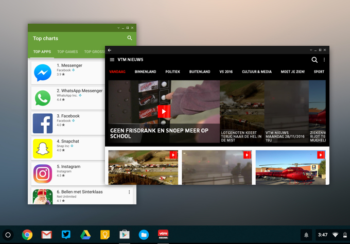
Task: Open the Facebook app icon
Action: 43,123
